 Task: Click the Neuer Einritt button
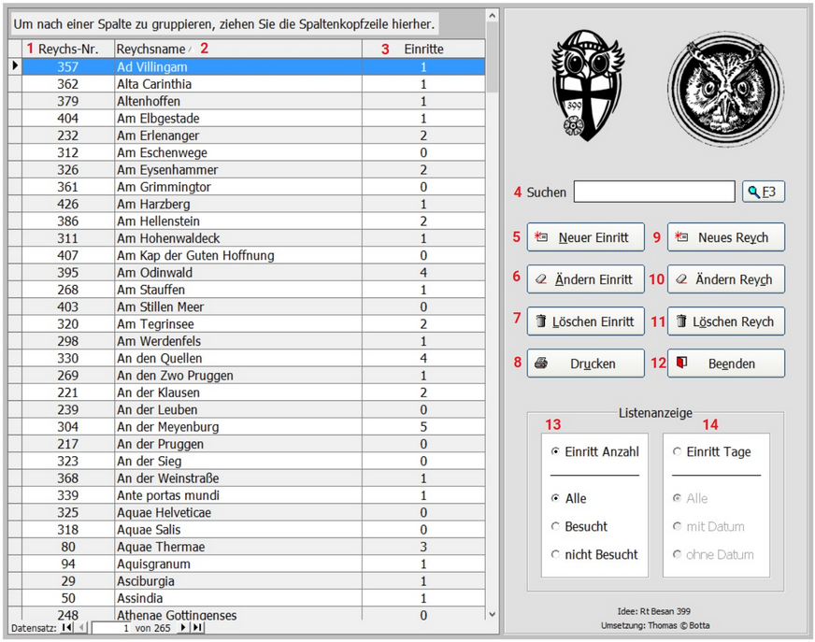pyautogui.click(x=586, y=237)
